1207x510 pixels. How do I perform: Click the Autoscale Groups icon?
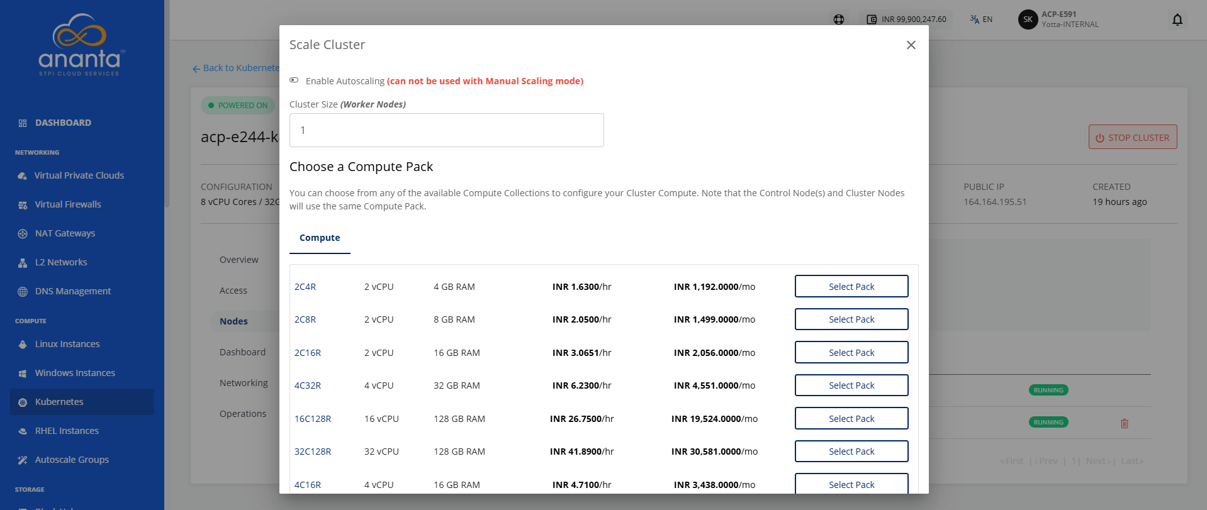click(x=23, y=460)
